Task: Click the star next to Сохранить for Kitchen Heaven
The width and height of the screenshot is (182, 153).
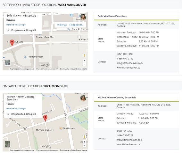Action: (x=8, y=114)
